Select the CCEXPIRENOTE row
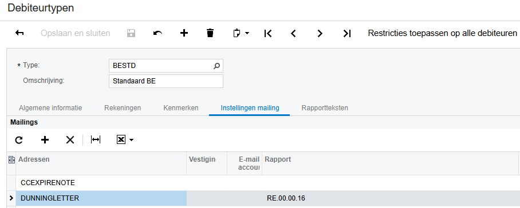Screen dimensions: 520x208 [x=263, y=182]
